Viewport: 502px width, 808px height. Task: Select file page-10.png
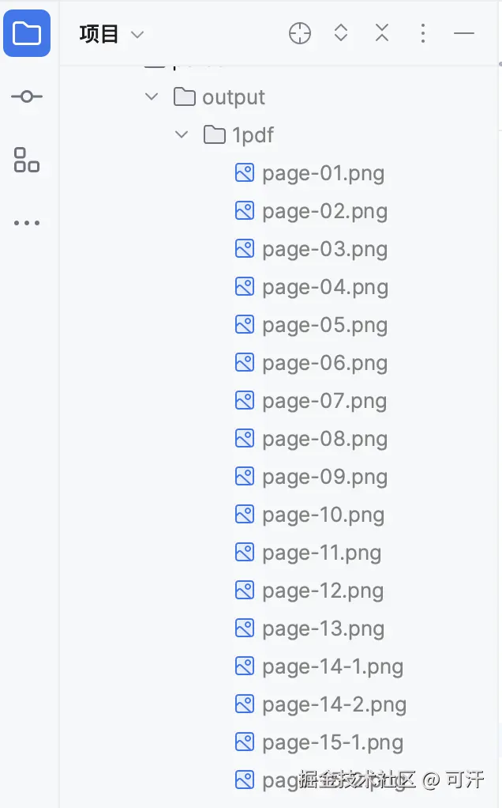323,515
